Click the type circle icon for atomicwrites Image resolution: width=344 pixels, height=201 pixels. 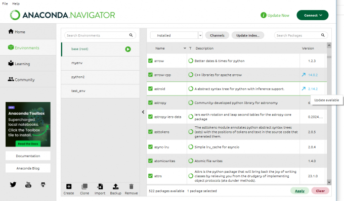191,161
